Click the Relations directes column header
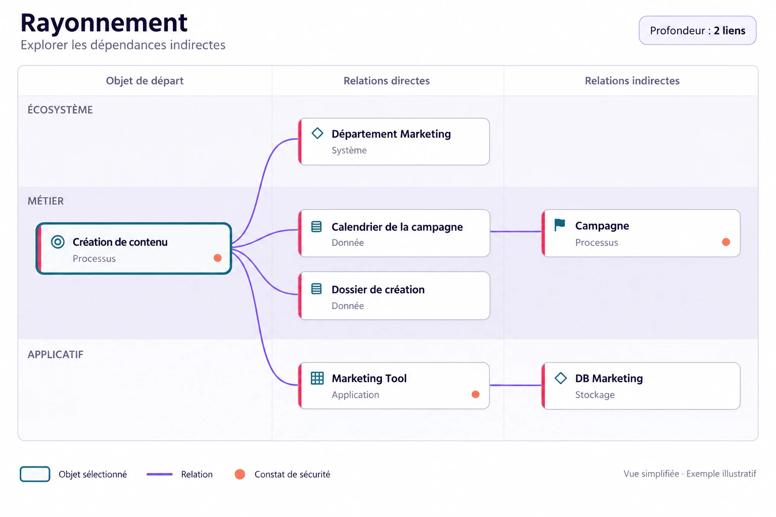The width and height of the screenshot is (776, 517). pos(386,81)
